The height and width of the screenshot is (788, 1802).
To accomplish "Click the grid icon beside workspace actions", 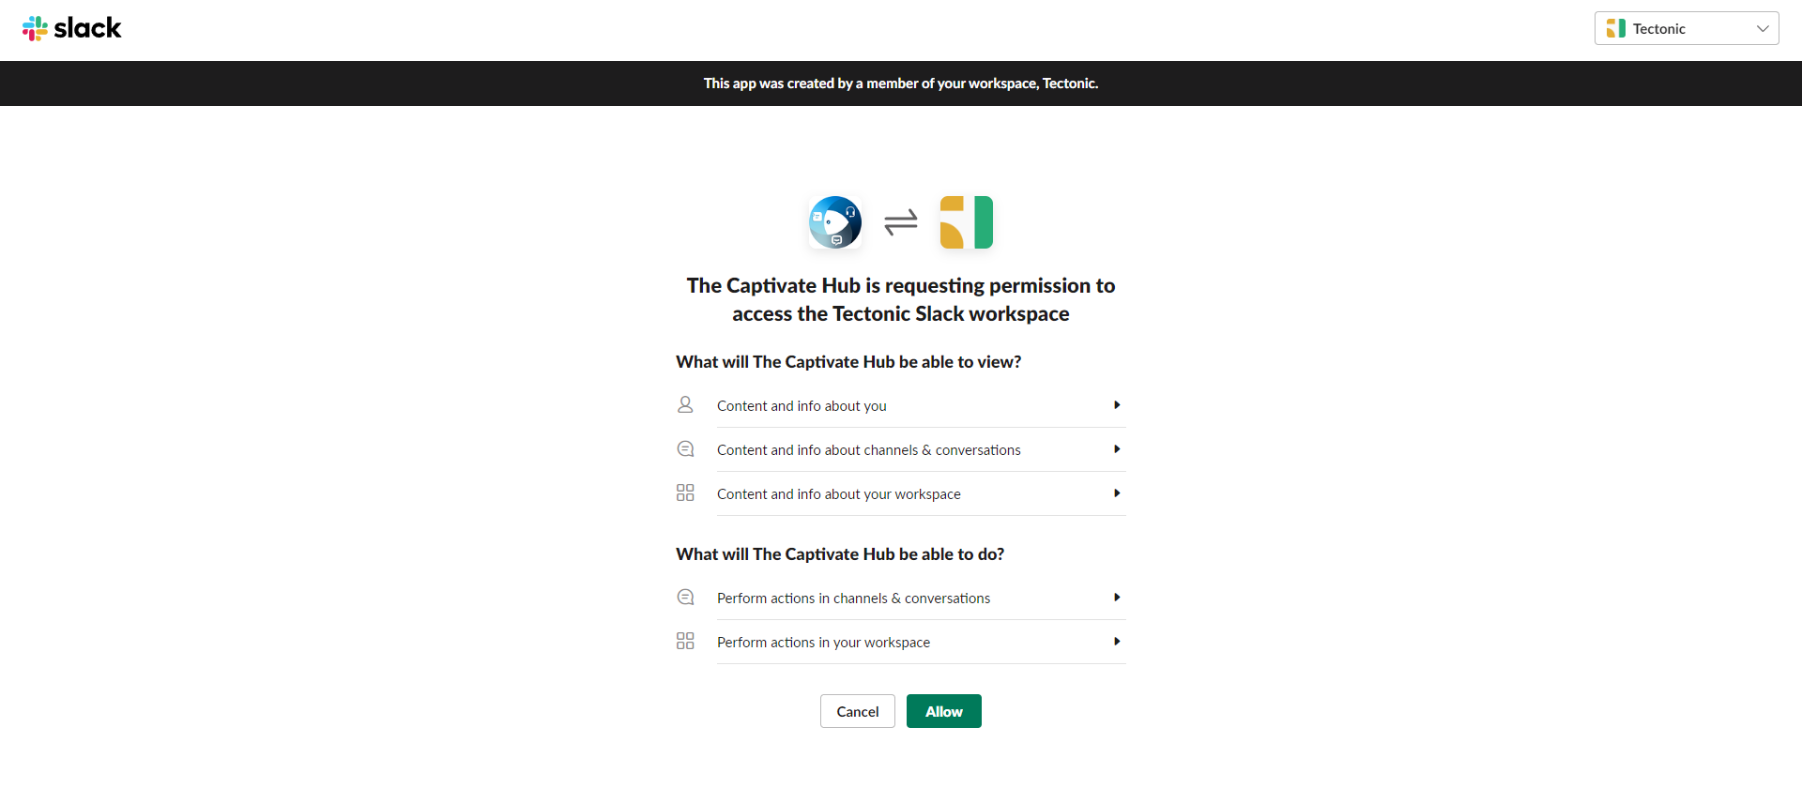I will [685, 641].
